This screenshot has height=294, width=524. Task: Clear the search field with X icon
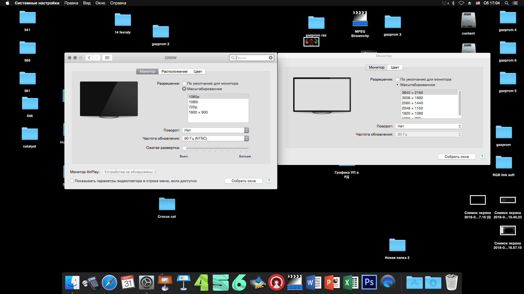(x=270, y=58)
